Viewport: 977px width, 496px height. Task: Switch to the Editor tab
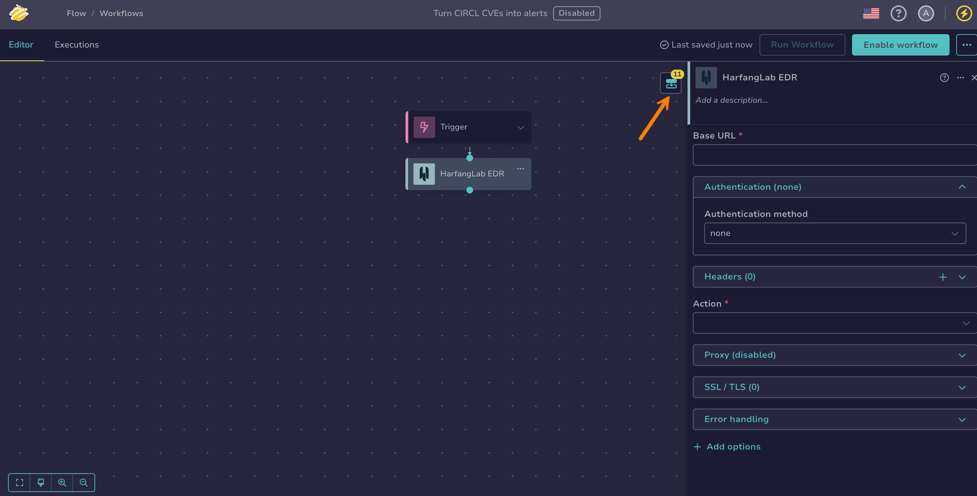pyautogui.click(x=21, y=45)
